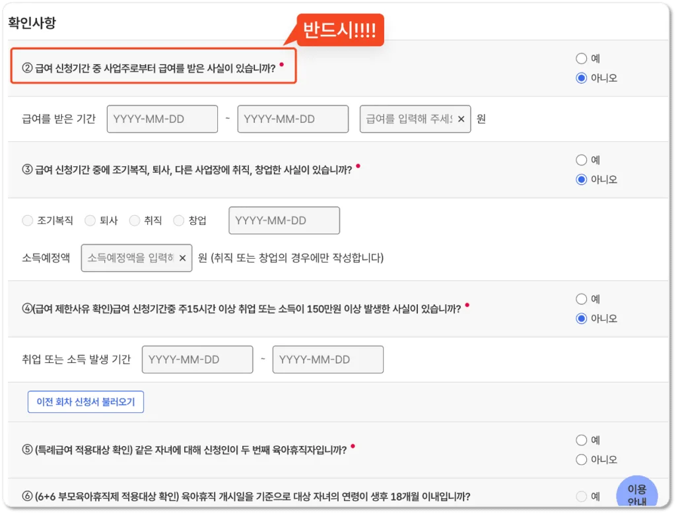Select 예 for question ⑥ child within 18 months

(x=581, y=496)
